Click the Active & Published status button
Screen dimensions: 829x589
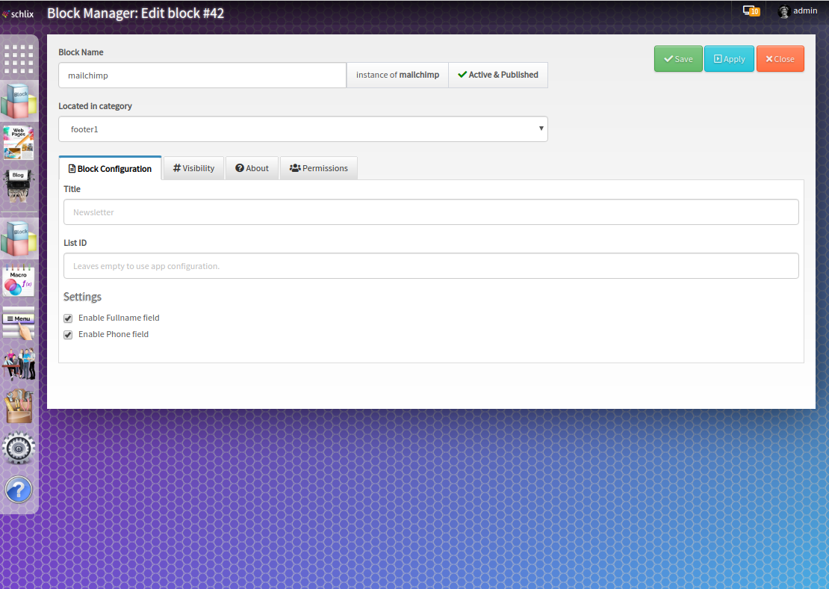[x=498, y=75]
